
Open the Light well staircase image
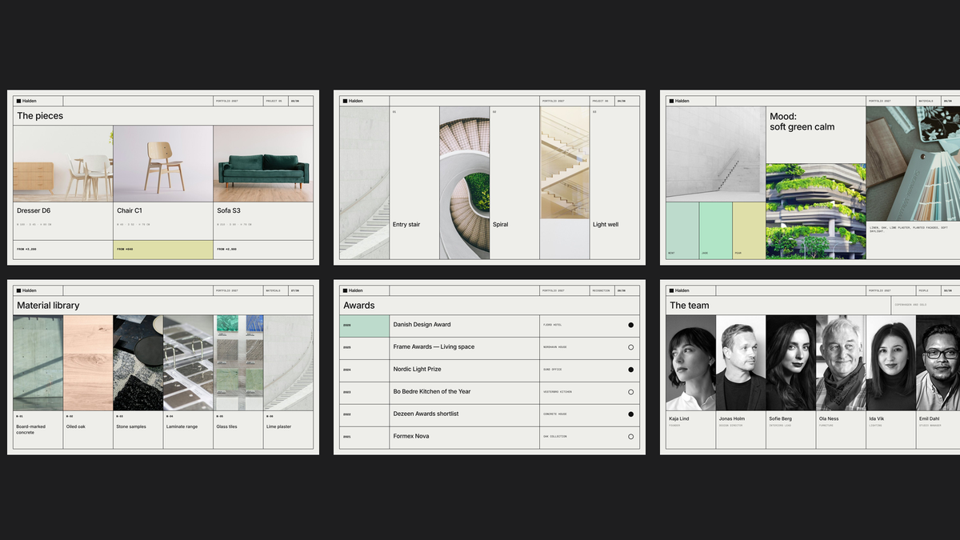point(564,163)
